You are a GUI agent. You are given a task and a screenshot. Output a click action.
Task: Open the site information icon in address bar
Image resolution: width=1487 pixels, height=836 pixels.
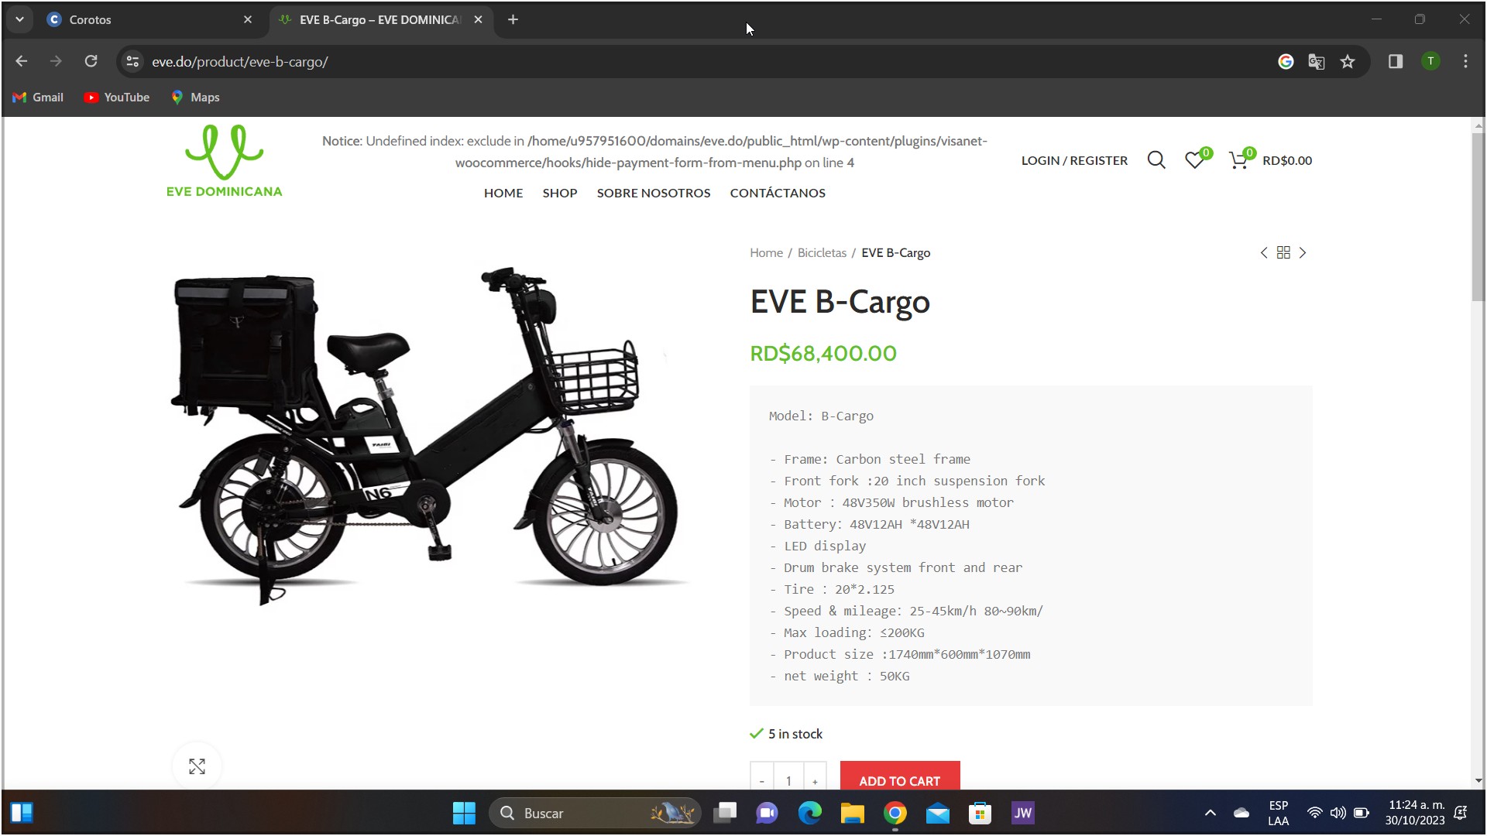click(x=132, y=61)
